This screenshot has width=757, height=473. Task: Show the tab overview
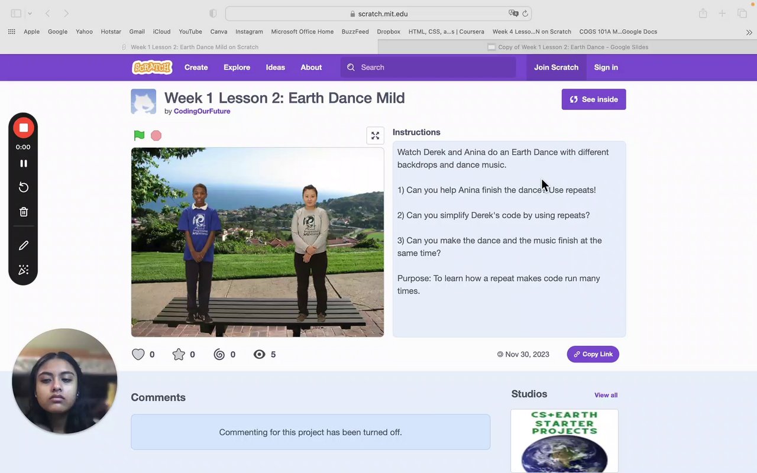pos(742,13)
